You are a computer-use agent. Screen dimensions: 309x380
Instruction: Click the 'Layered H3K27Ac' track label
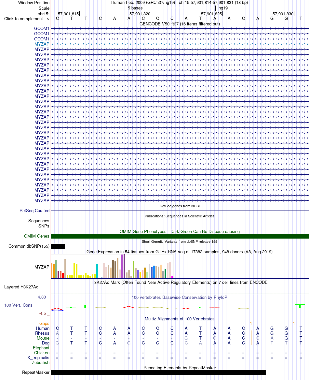[21, 287]
